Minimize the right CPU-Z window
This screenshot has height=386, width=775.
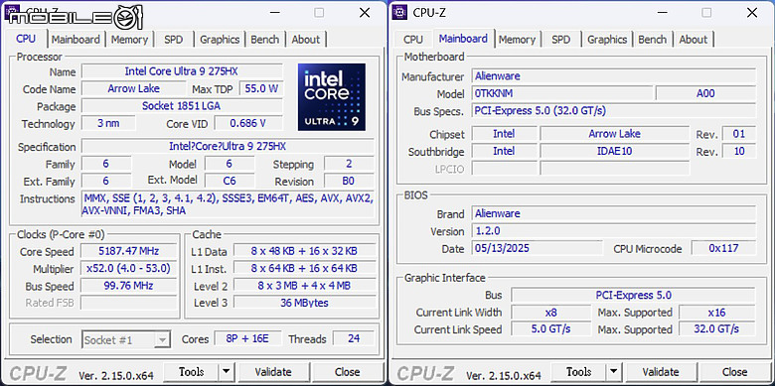point(662,13)
